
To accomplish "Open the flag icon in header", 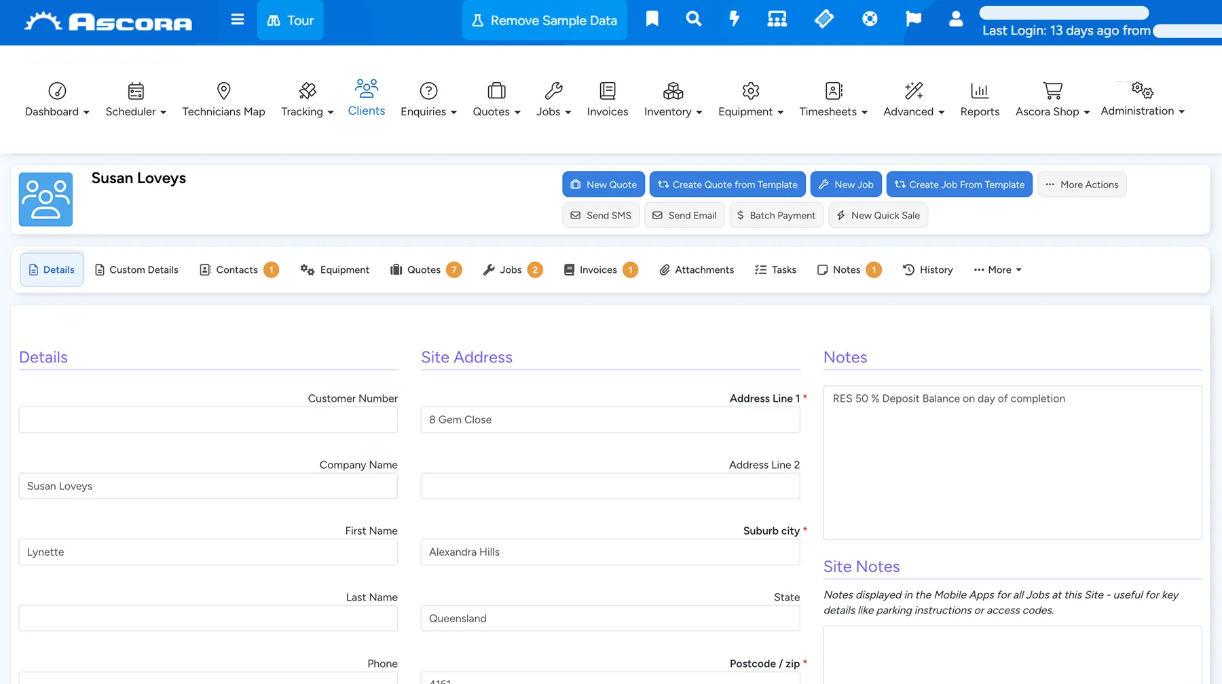I will [x=913, y=19].
